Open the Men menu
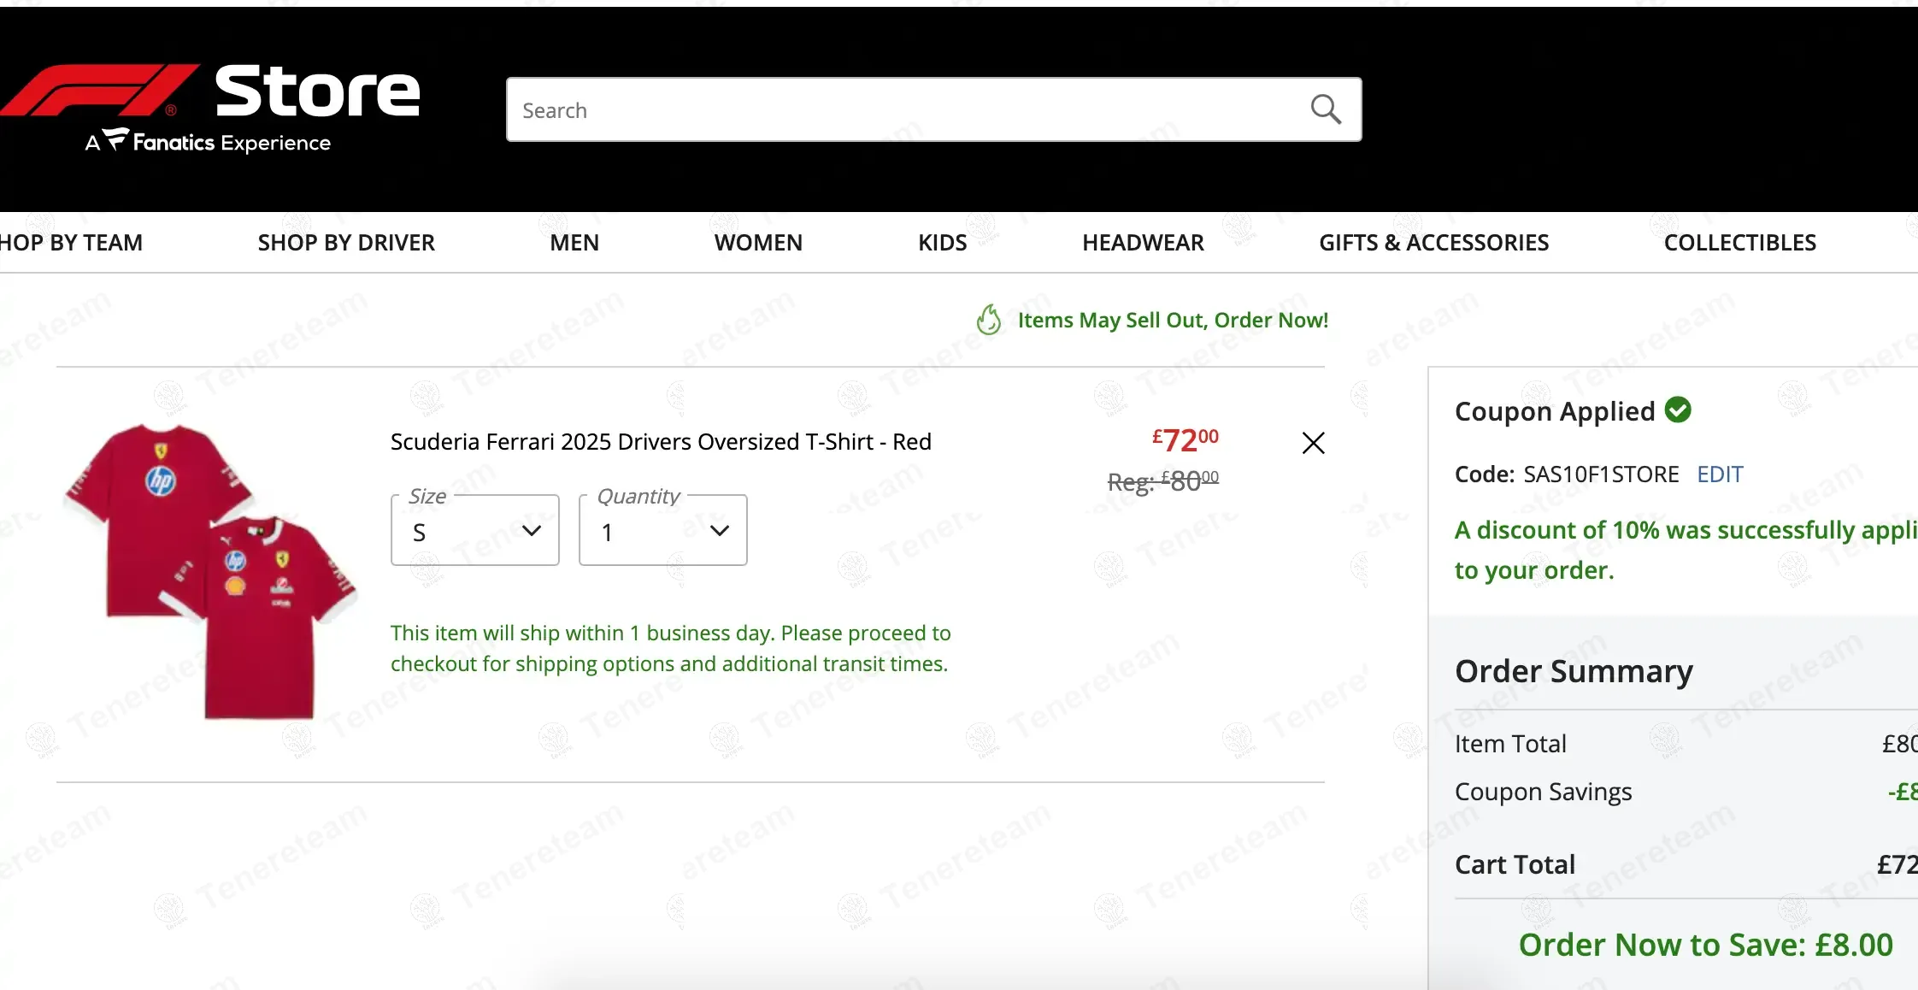The height and width of the screenshot is (990, 1918). (574, 243)
